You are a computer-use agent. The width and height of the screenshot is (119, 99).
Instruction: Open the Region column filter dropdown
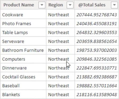[x=70, y=5]
